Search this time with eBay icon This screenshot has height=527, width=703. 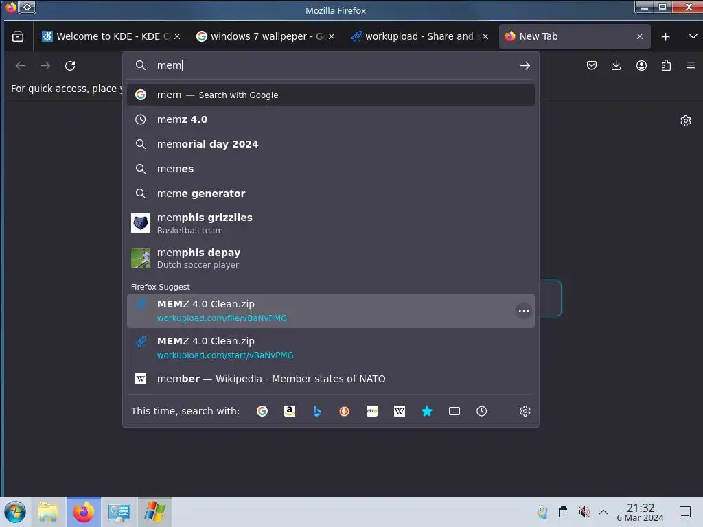[371, 411]
